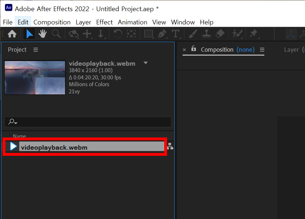Select the Hand tool
This screenshot has height=219, width=305.
(x=42, y=34)
